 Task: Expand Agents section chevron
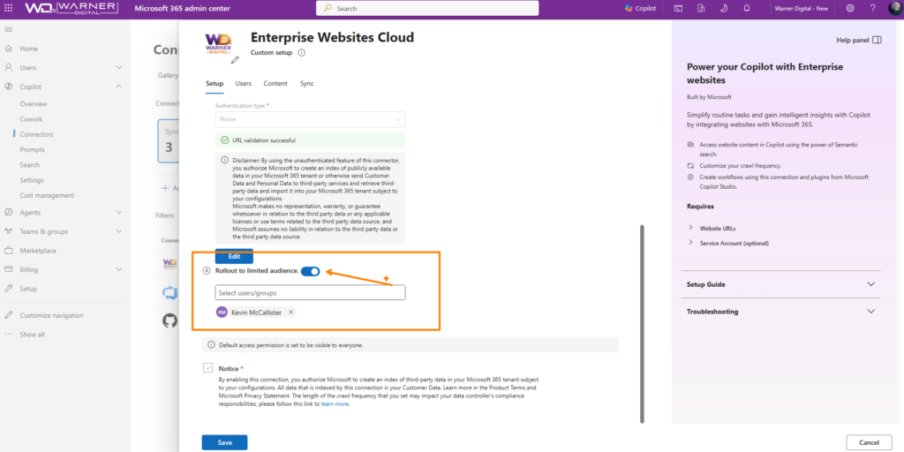tap(119, 212)
